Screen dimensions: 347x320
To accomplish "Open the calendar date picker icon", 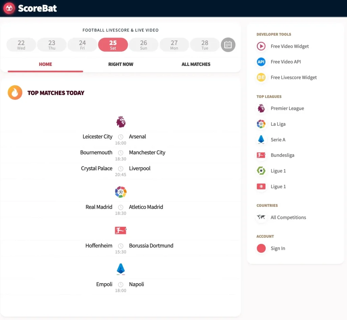I will tap(228, 45).
